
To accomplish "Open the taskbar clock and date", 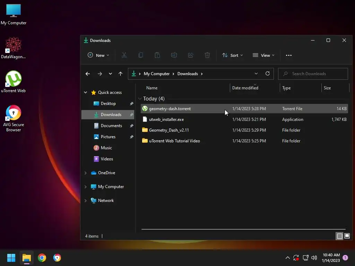I will click(331, 258).
